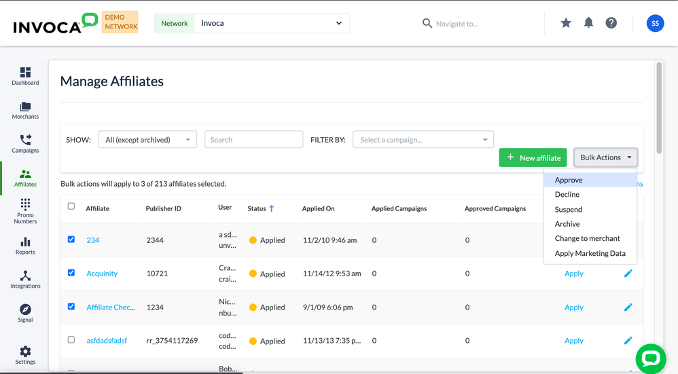Open Promo Numbers in the sidebar
This screenshot has height=374, width=678.
point(25,210)
